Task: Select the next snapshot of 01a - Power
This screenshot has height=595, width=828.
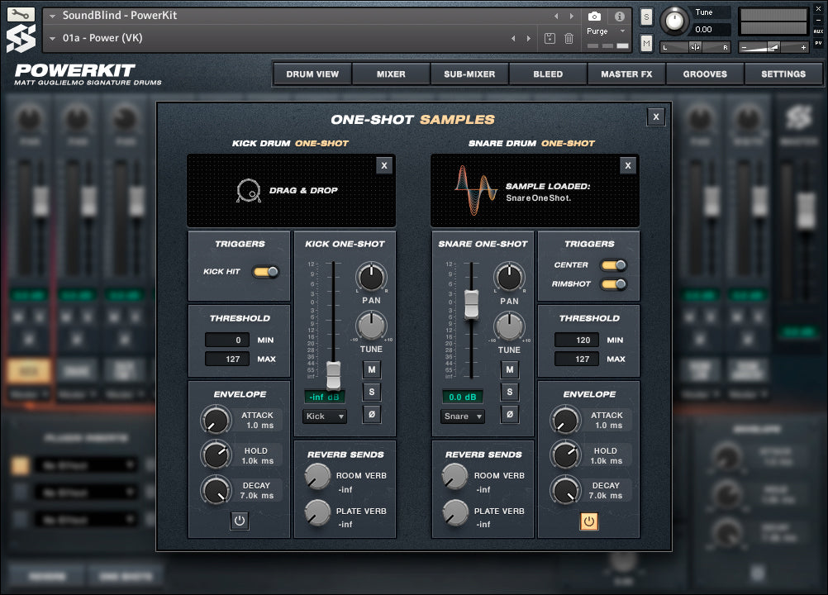Action: [529, 38]
